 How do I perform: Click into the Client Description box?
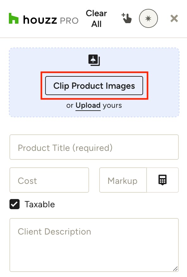tap(94, 245)
